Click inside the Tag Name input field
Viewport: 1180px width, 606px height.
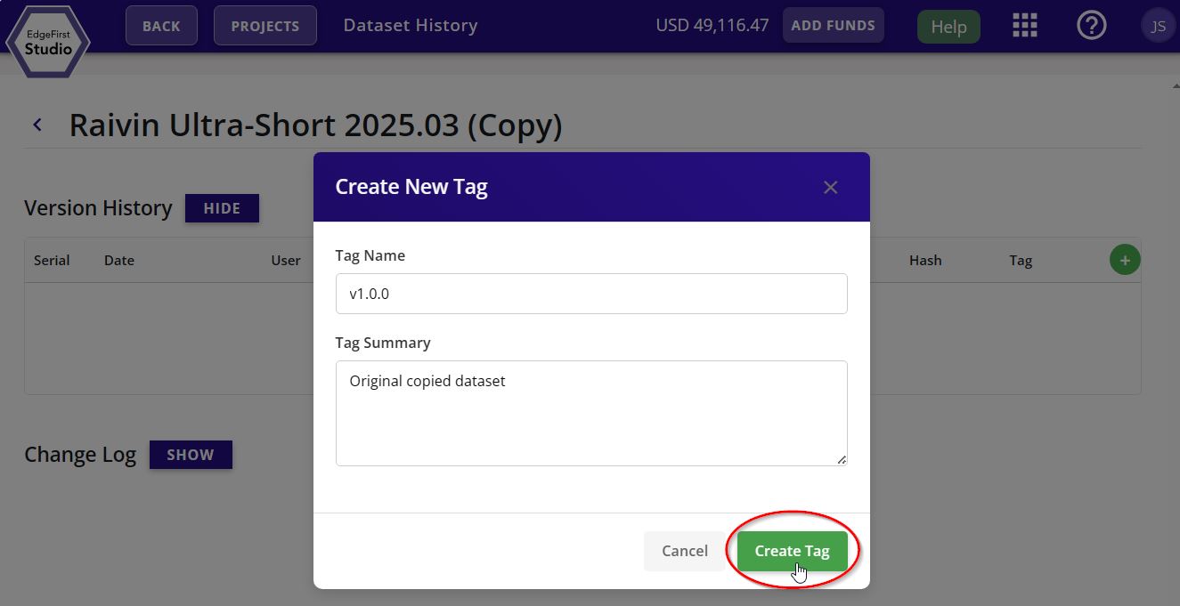coord(590,293)
